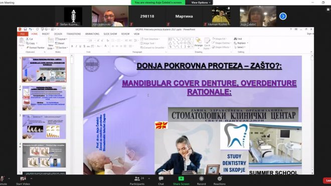This screenshot has height=186, width=331.
Task: Open the Section dropdown
Action: [x=62, y=48]
